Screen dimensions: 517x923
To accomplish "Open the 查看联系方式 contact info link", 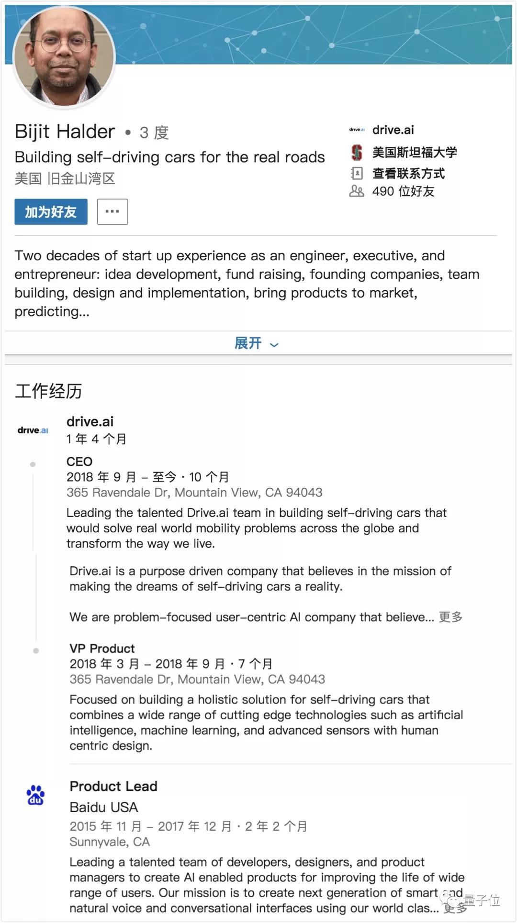I will tap(408, 173).
